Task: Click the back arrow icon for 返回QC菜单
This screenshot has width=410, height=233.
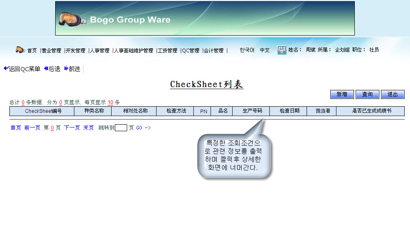Action: coord(6,69)
